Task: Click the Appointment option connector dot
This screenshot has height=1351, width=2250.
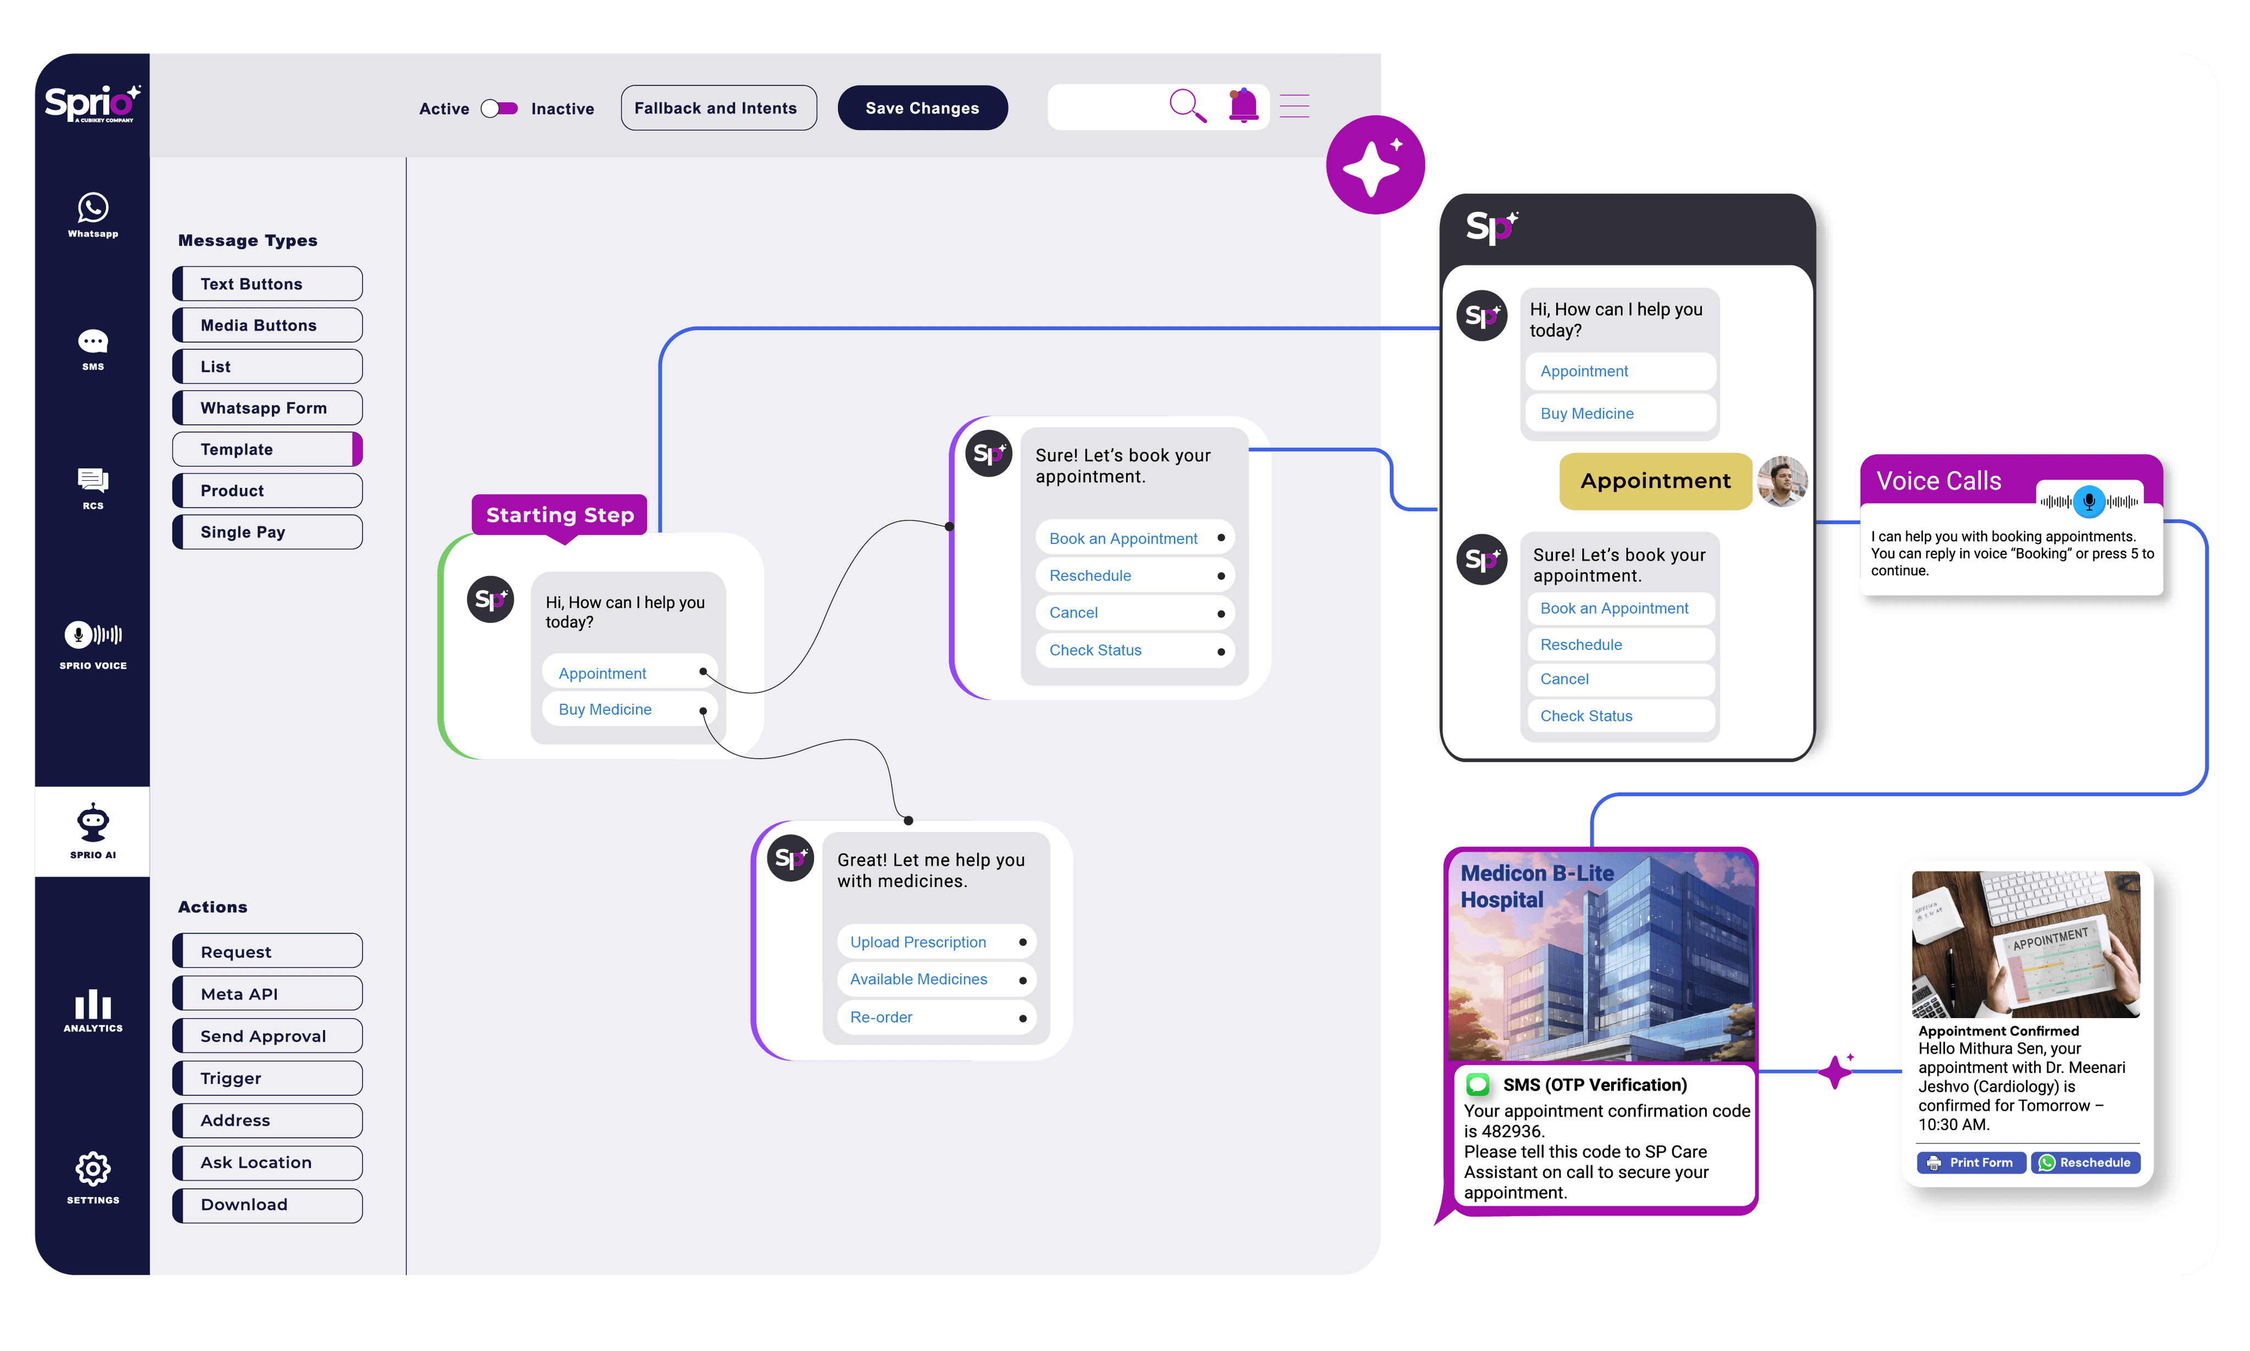Action: 703,672
